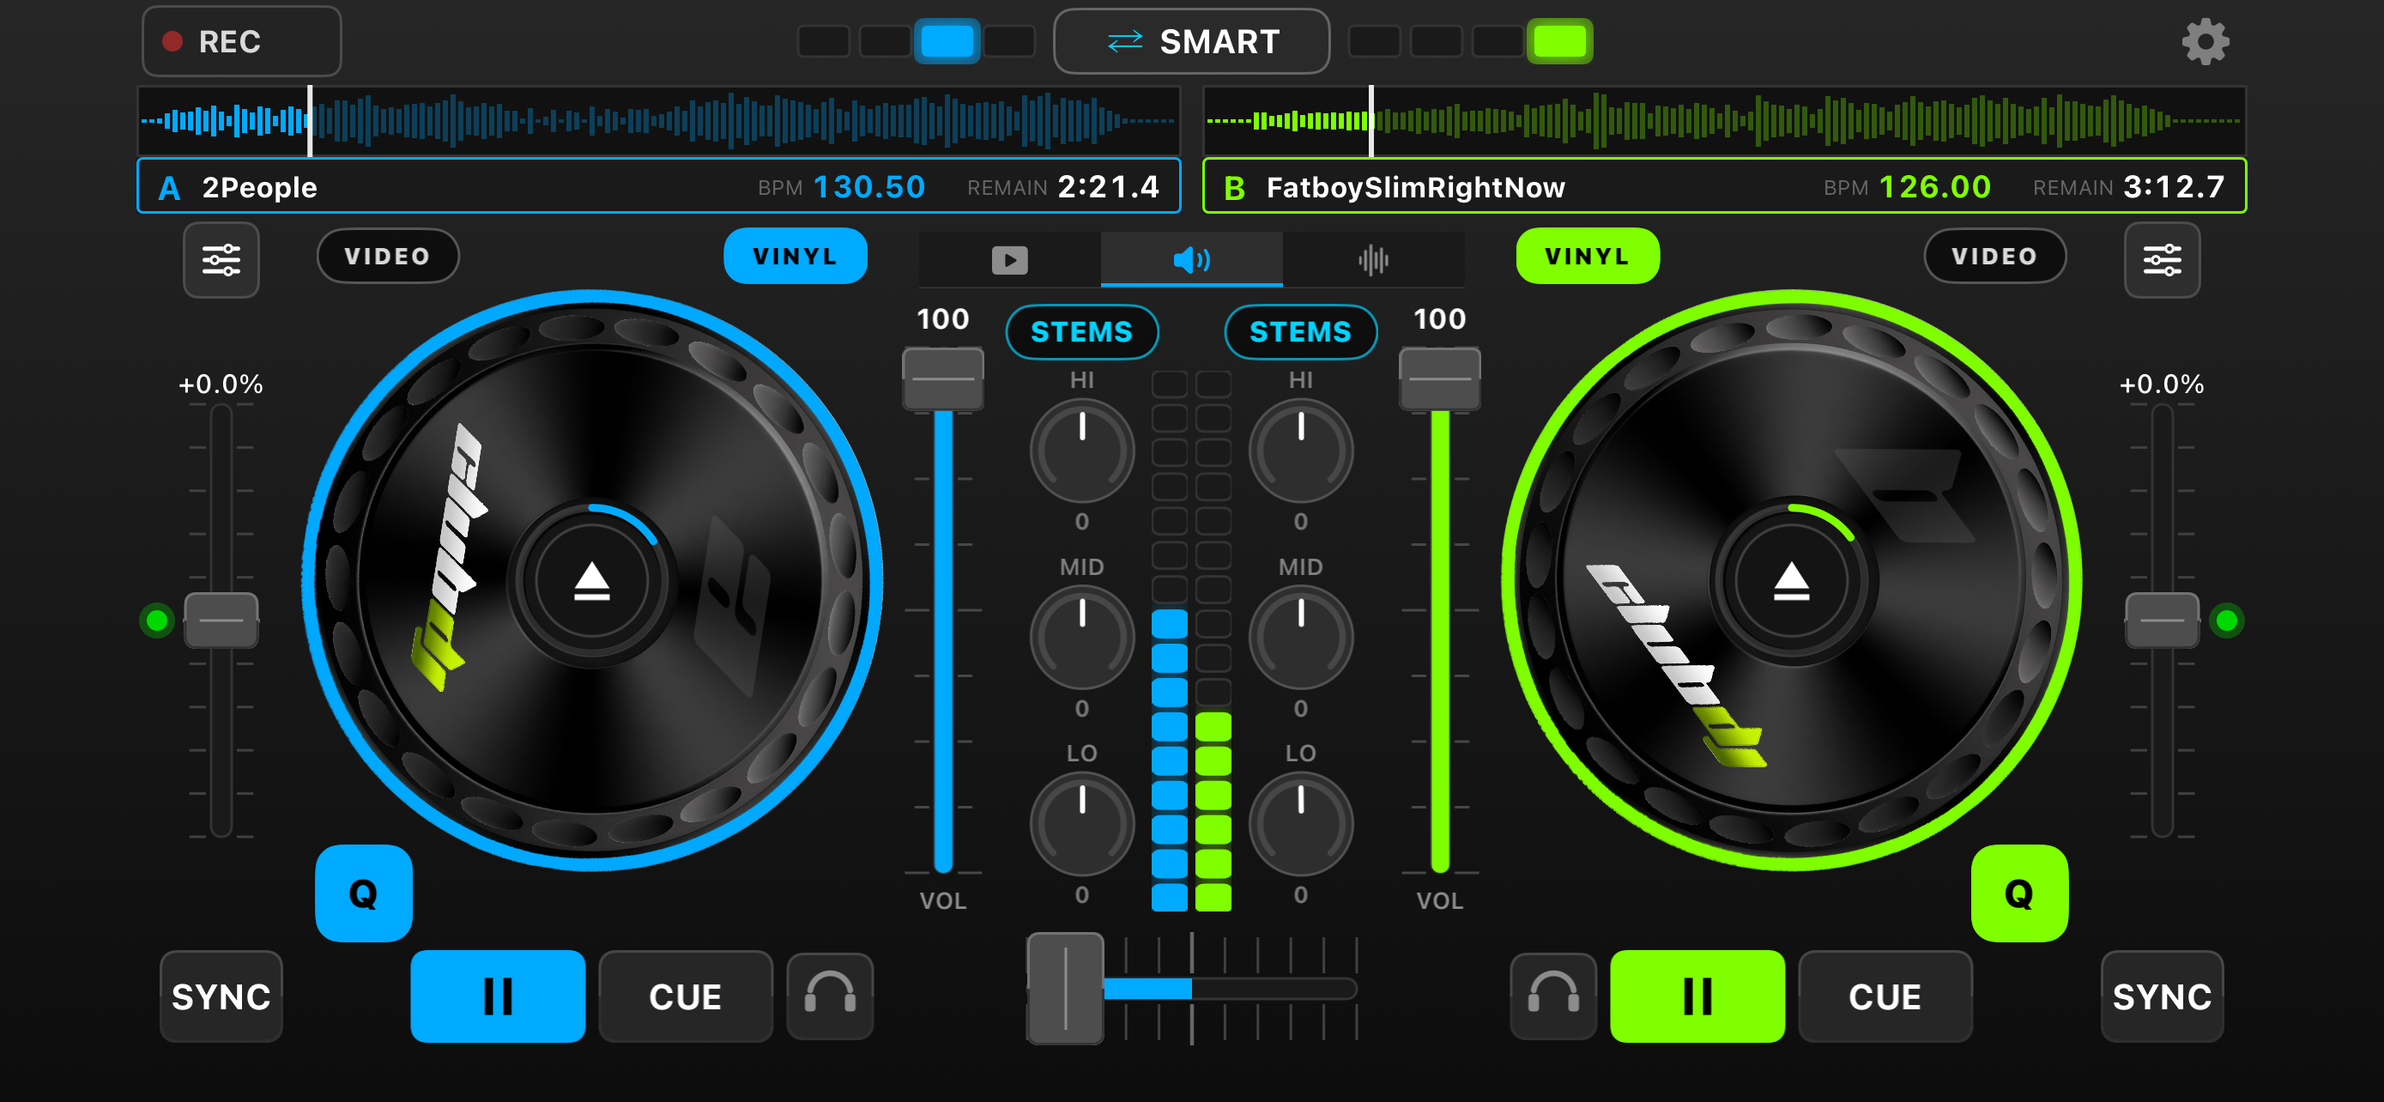The image size is (2384, 1102).
Task: Click deck A pitch slider handle
Action: pos(221,620)
